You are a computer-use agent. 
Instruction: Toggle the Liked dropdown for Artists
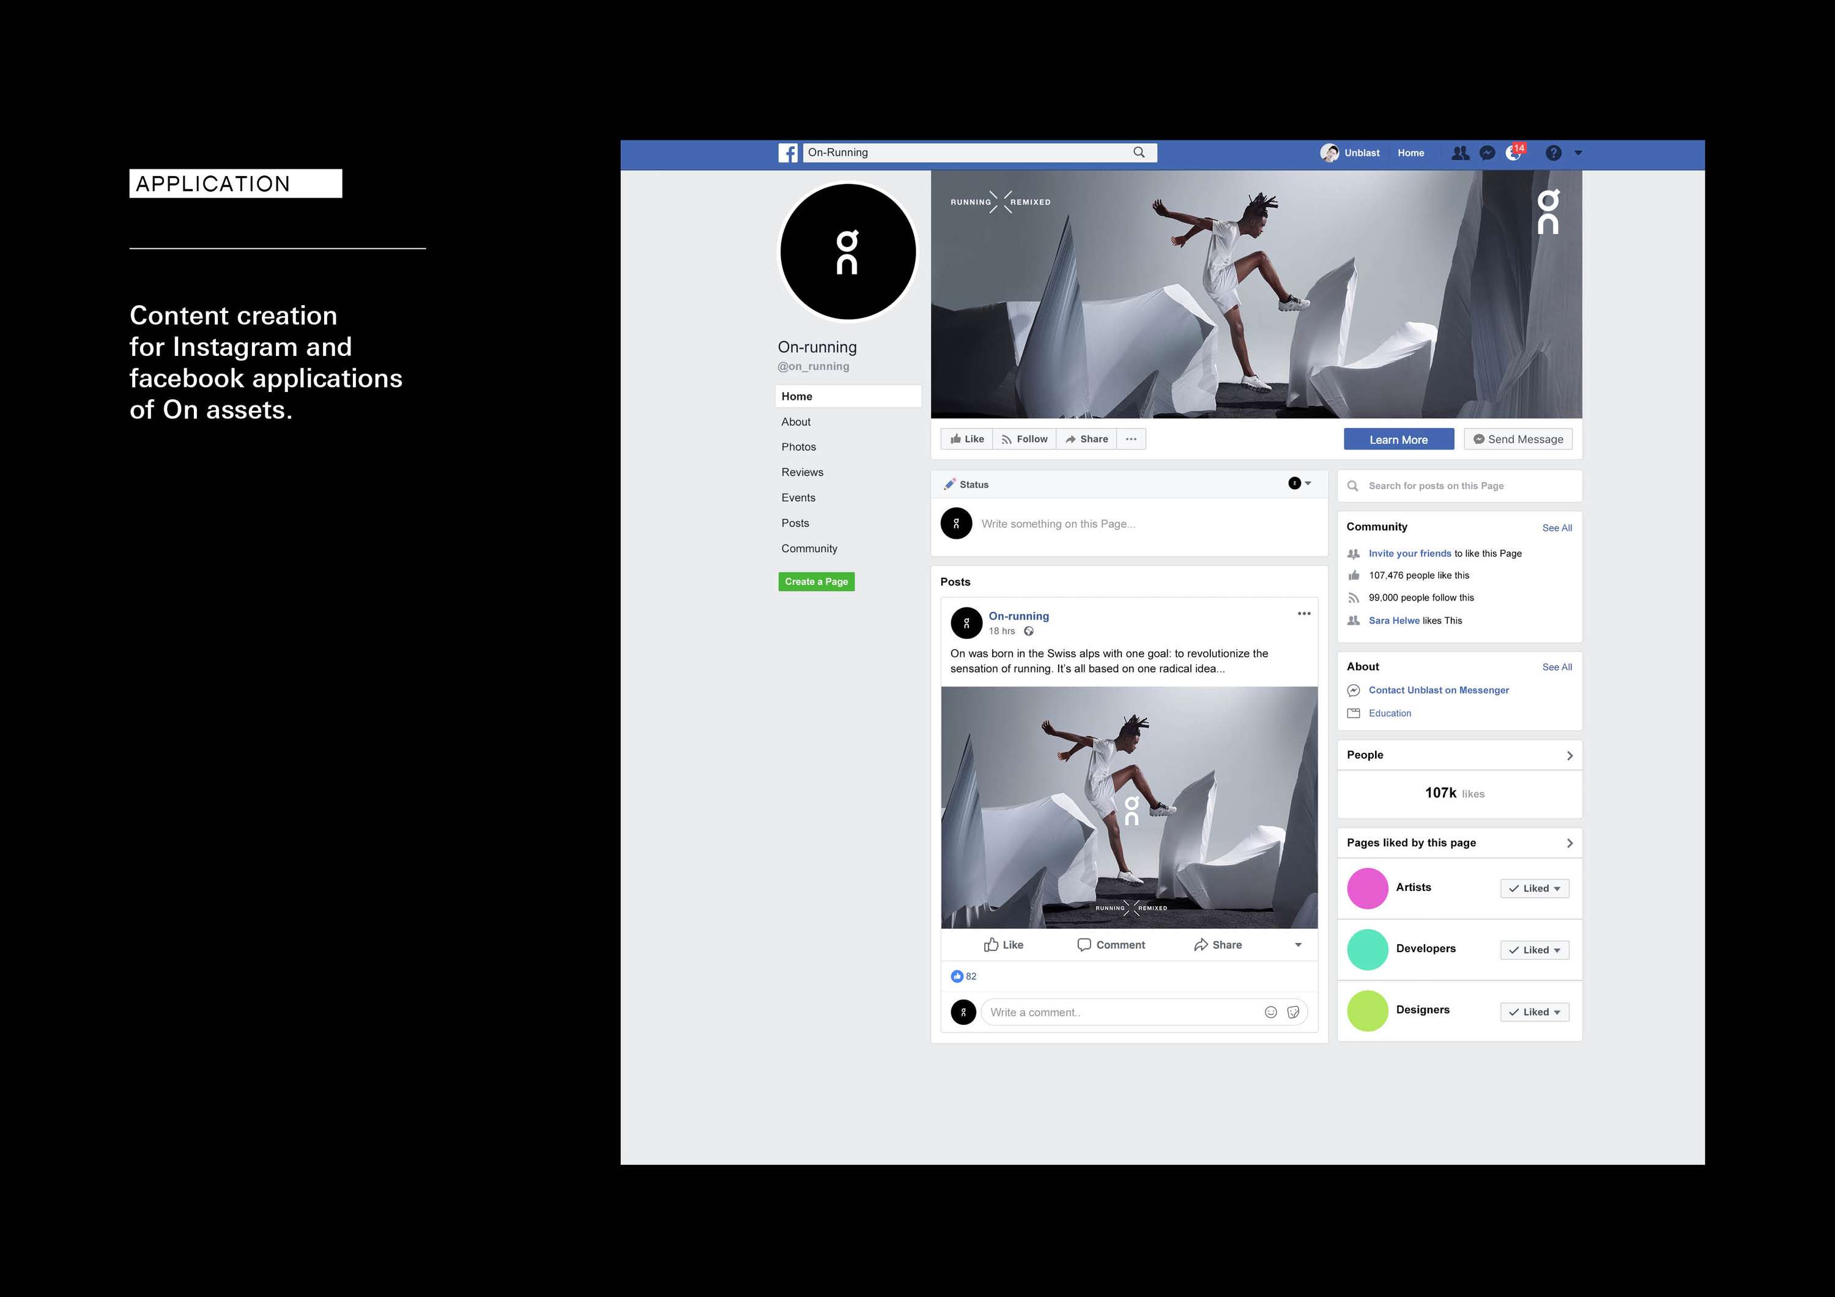[x=1535, y=889]
